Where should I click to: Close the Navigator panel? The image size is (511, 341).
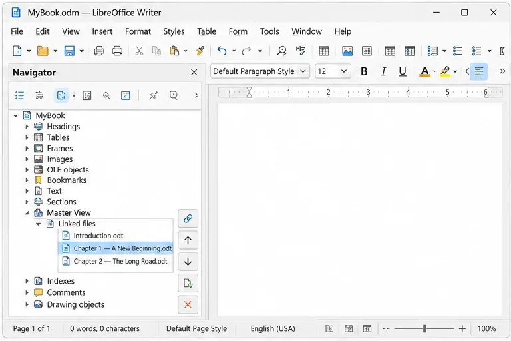click(x=194, y=72)
